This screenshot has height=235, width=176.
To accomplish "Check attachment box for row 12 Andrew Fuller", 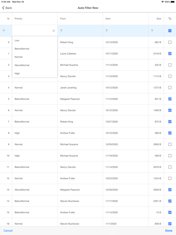I will pyautogui.click(x=170, y=178).
